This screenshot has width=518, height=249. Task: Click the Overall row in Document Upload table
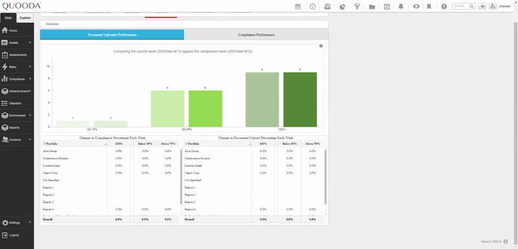click(254, 219)
